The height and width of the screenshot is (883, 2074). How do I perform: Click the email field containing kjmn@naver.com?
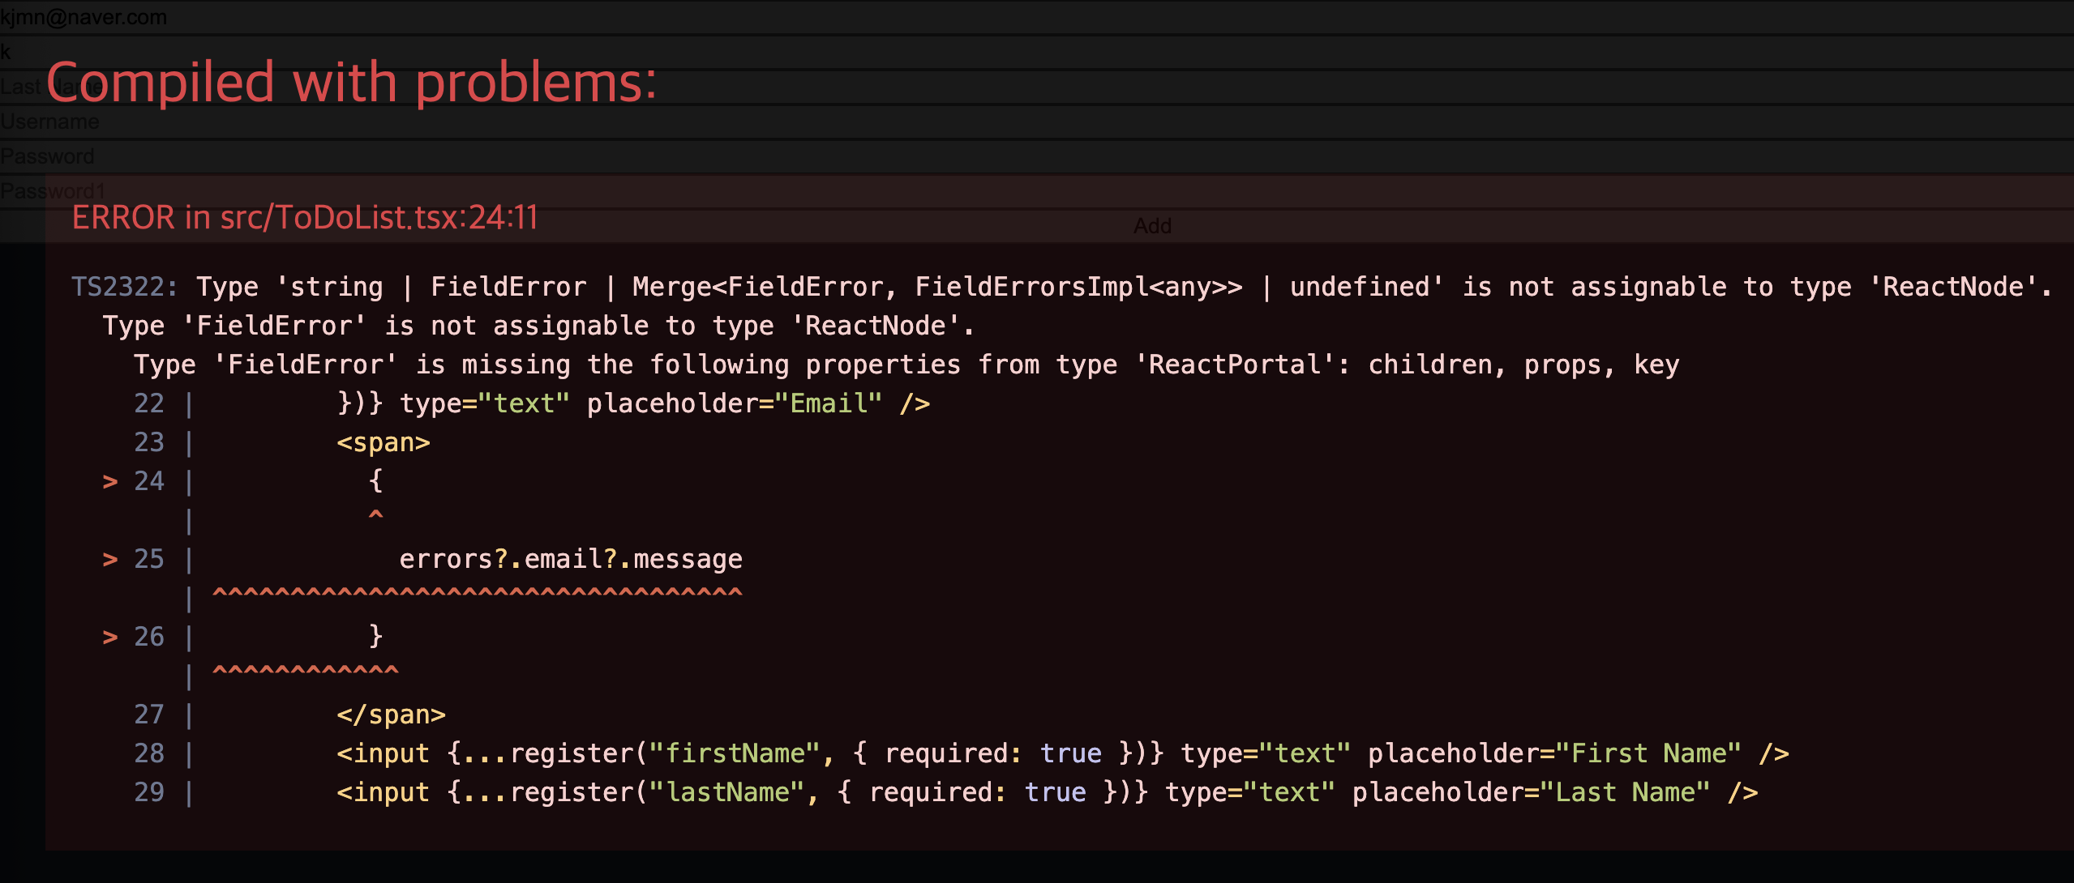point(1037,17)
